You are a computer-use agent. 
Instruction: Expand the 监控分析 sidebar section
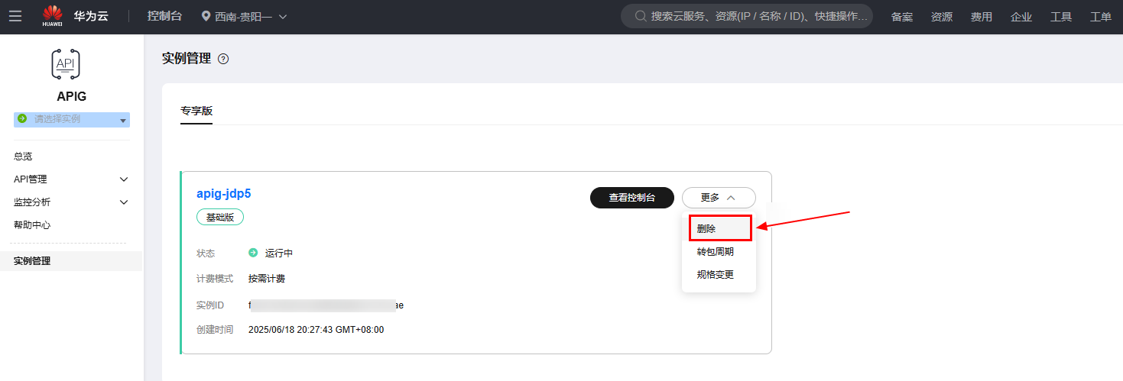point(71,202)
